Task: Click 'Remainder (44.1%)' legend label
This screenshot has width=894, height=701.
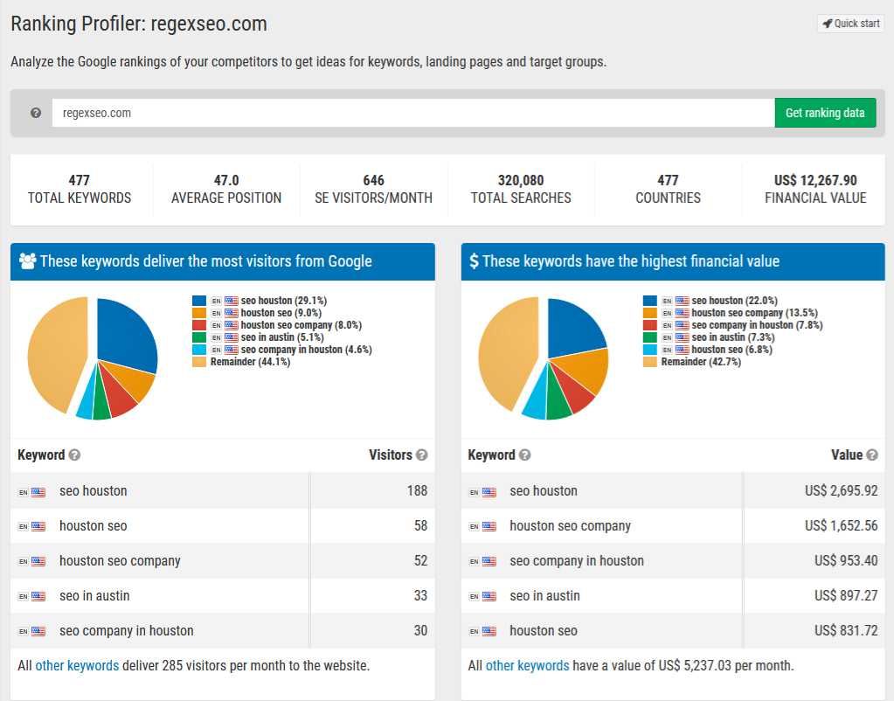Action: click(250, 362)
